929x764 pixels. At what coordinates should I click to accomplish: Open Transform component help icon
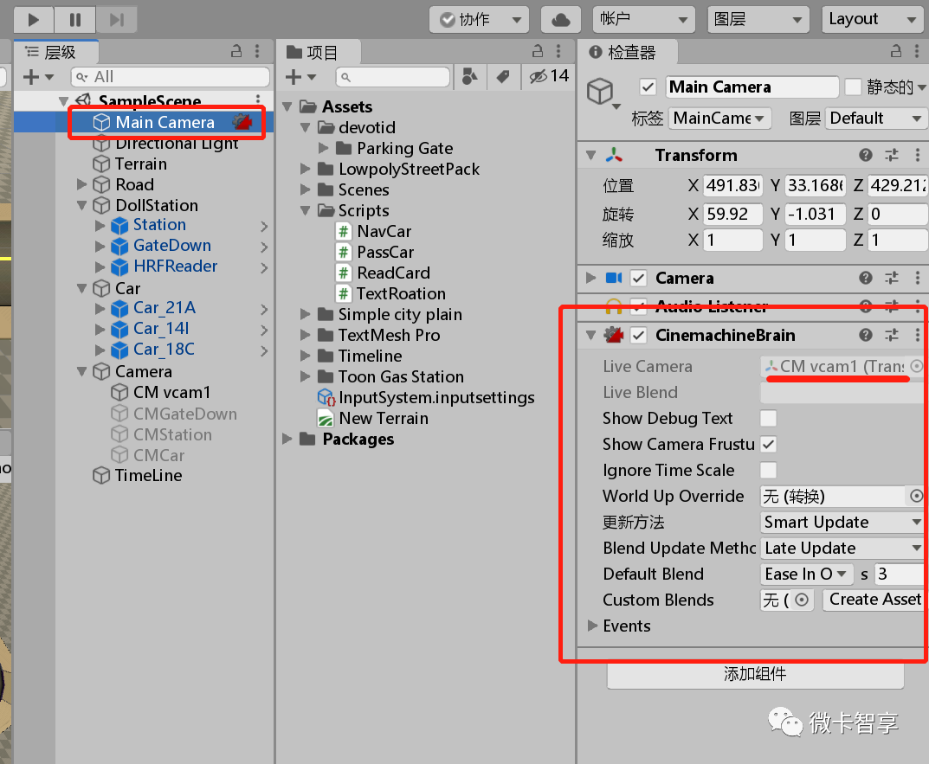tap(866, 155)
